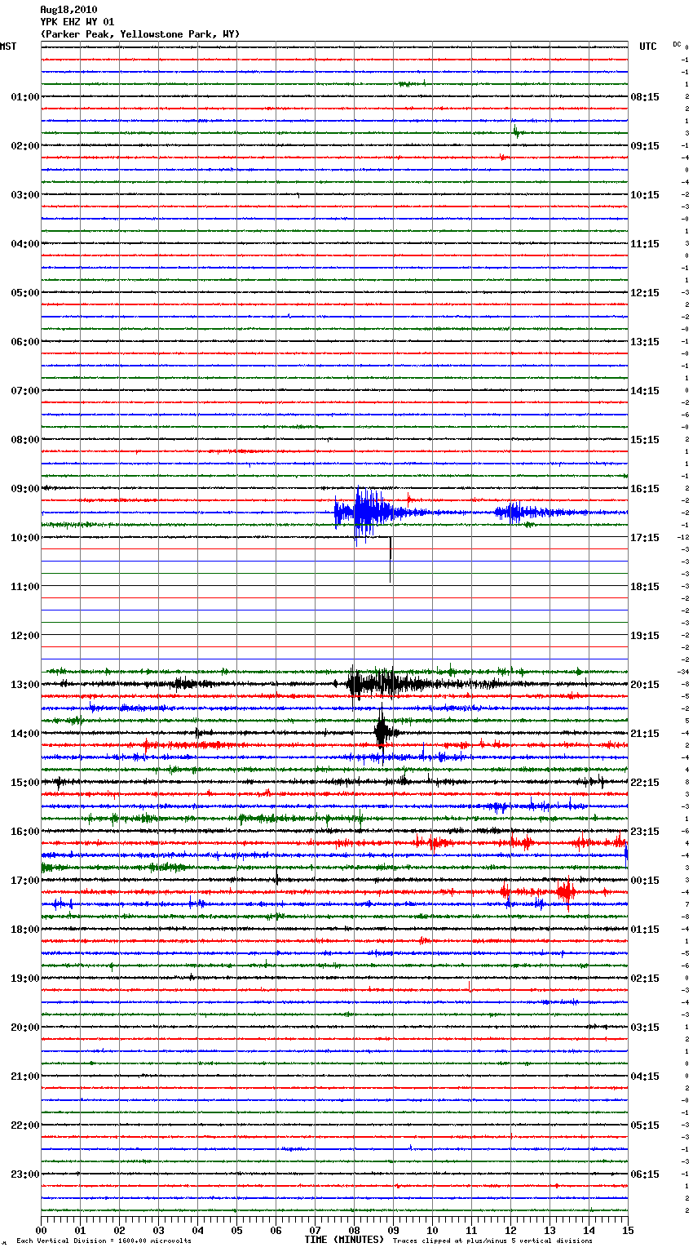Screen dimensions: 693x1252
Task: Click minute 12 on the time axis
Action: tap(510, 1230)
